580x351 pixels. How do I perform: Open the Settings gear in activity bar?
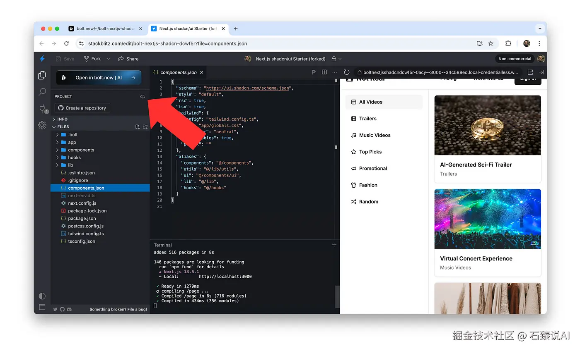pos(42,125)
